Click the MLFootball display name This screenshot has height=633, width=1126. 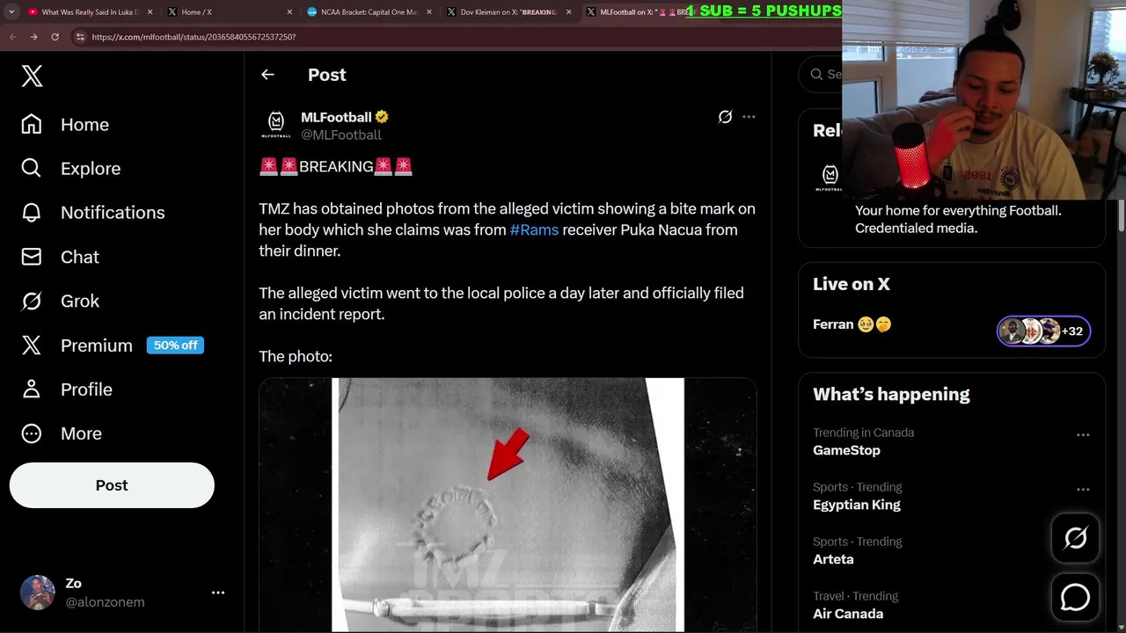(x=336, y=117)
